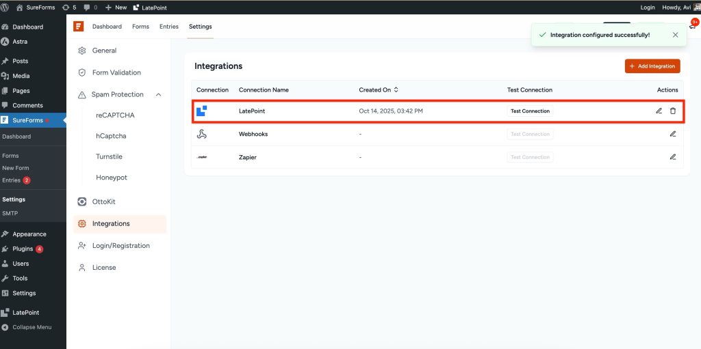
Task: Open Turnstile settings
Action: pyautogui.click(x=109, y=156)
